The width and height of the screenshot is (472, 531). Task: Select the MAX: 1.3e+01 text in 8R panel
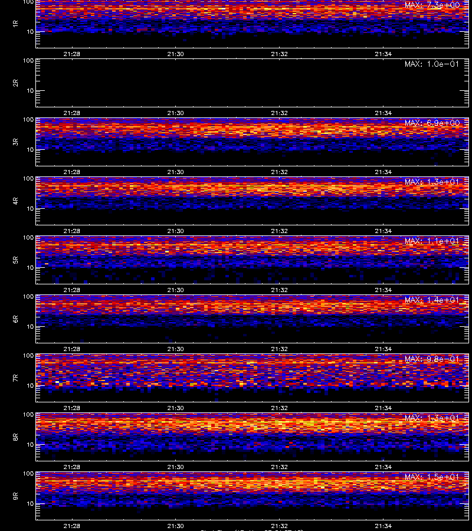(x=432, y=418)
